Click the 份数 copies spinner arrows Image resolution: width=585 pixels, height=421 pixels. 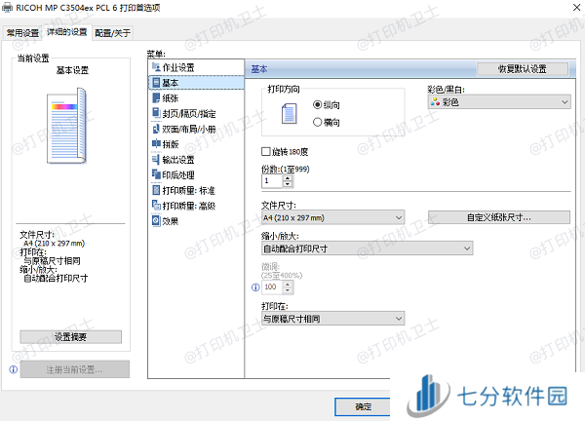[x=288, y=181]
